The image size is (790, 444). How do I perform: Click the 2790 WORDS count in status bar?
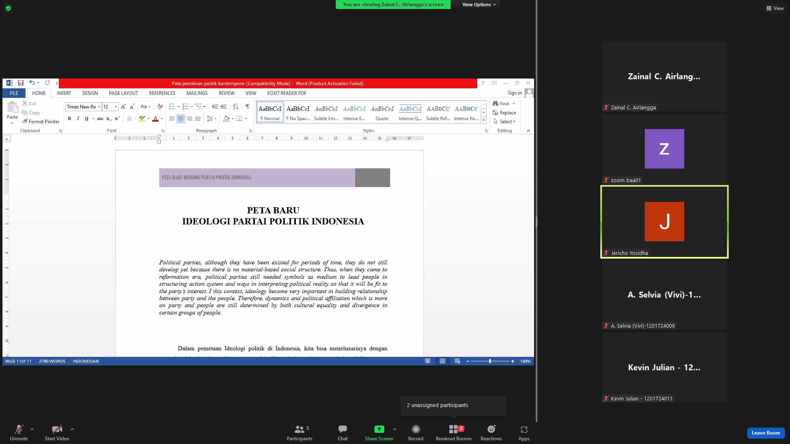52,361
